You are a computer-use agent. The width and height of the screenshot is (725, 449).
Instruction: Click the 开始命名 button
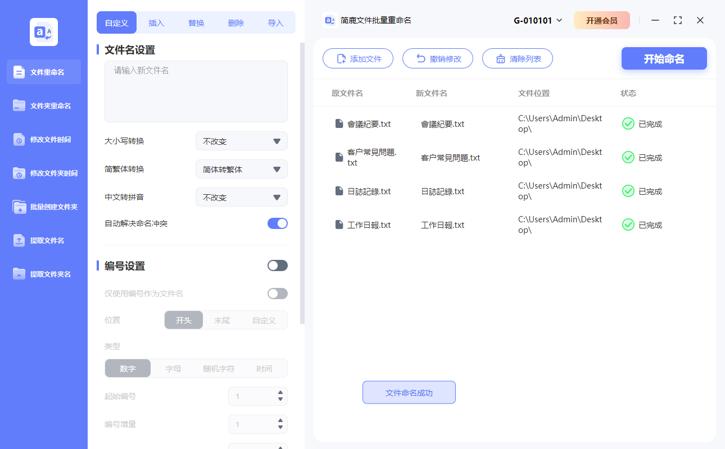pos(664,58)
